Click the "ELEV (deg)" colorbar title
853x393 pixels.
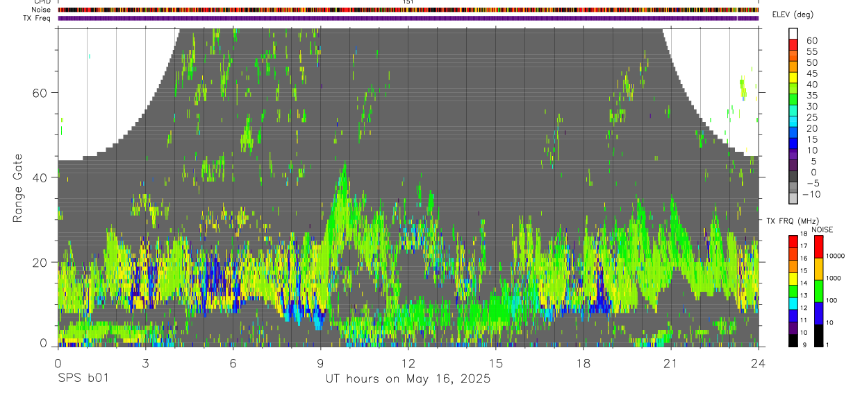coord(793,15)
